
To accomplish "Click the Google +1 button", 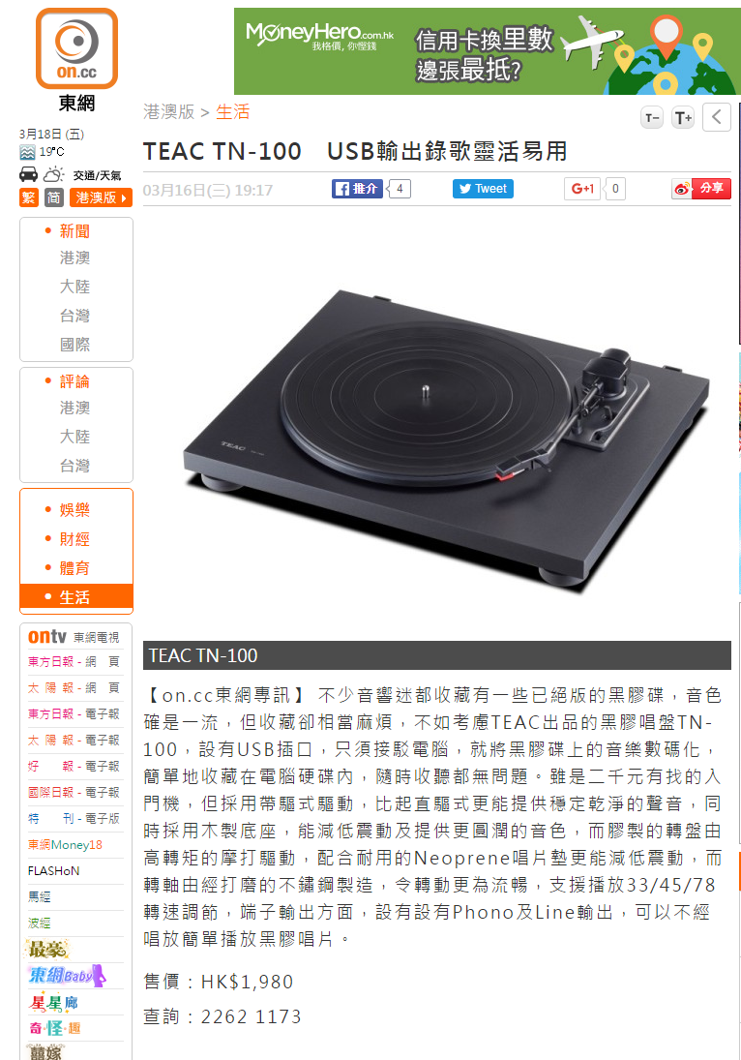I will click(x=582, y=189).
